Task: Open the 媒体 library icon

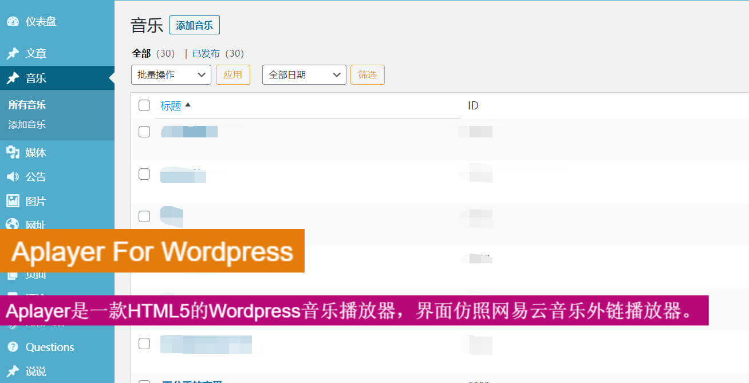Action: (x=14, y=152)
